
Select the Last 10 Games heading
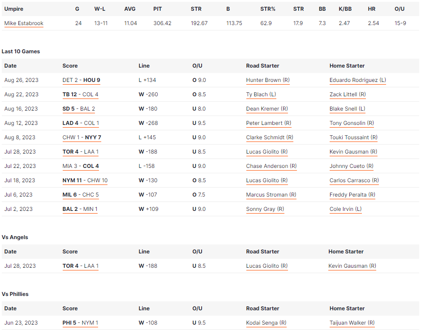tap(21, 51)
